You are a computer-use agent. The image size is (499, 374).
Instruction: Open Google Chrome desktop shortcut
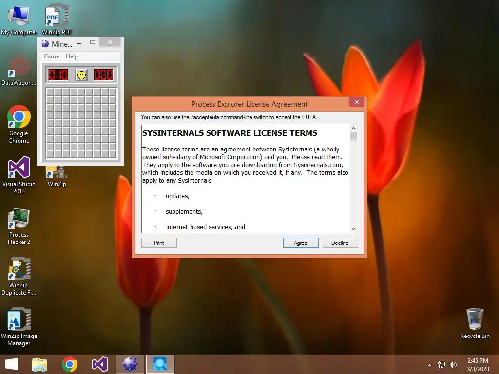pos(19,124)
